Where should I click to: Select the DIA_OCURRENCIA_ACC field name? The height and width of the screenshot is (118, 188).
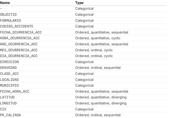point(19,56)
